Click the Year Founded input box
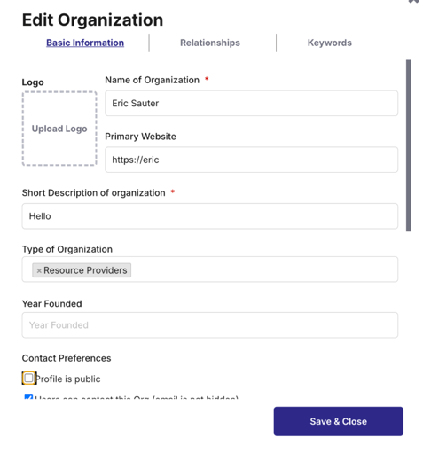Image resolution: width=423 pixels, height=453 pixels. click(x=210, y=325)
